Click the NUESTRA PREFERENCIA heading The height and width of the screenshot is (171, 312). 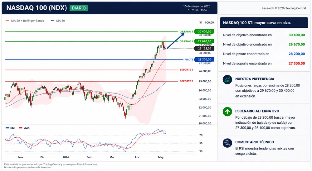[x=255, y=79]
